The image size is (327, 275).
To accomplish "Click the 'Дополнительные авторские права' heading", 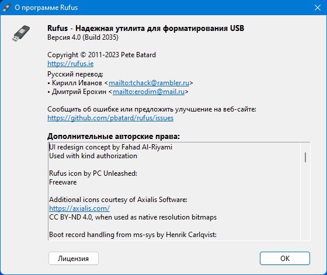I will tap(113, 136).
